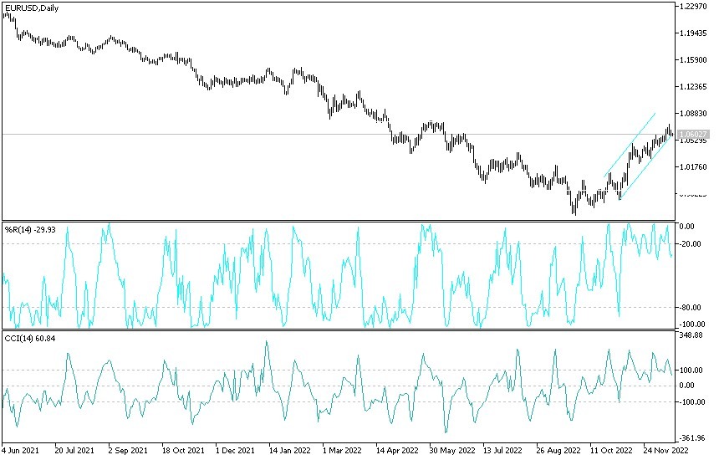Click price scale value 1.08830
Viewport: 719px width, 460px height.
click(693, 113)
